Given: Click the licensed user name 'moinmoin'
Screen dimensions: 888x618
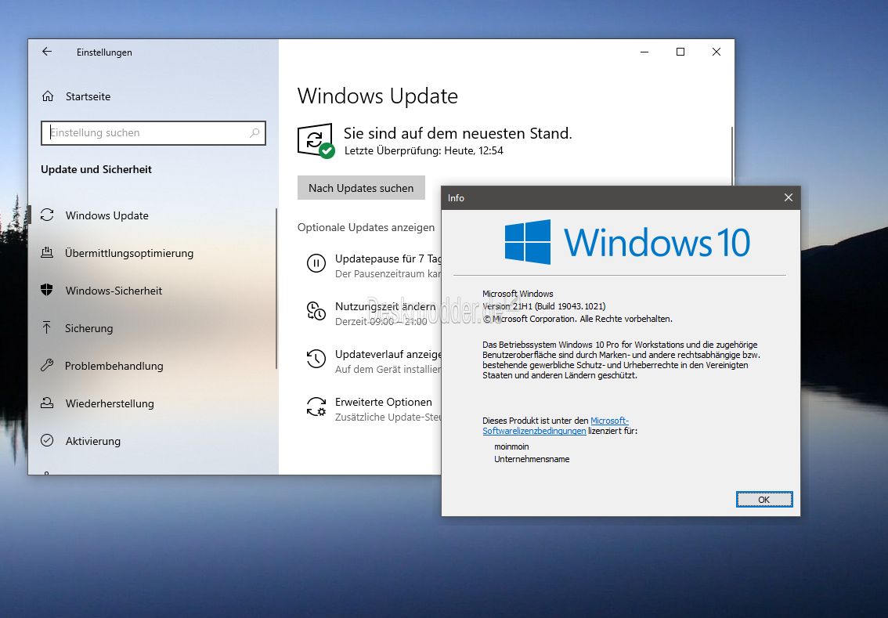Looking at the screenshot, I should pyautogui.click(x=511, y=446).
